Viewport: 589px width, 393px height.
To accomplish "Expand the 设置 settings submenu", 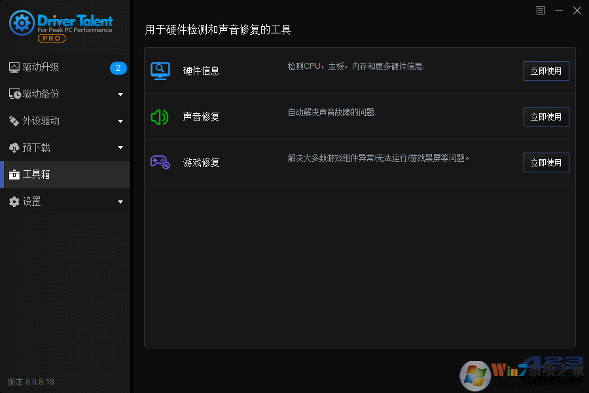I will 120,201.
